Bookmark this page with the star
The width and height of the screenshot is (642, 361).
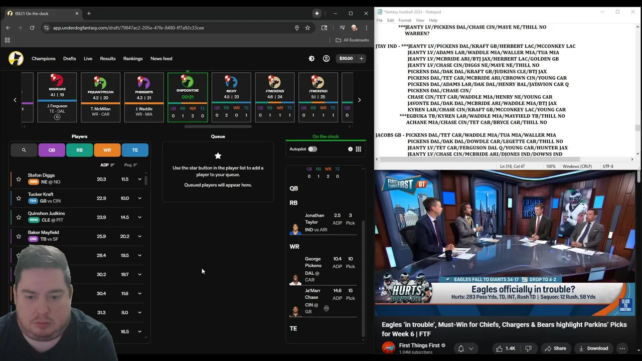pyautogui.click(x=307, y=28)
